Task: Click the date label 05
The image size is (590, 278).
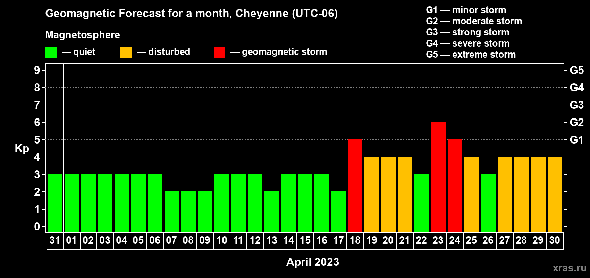Action: coord(138,240)
